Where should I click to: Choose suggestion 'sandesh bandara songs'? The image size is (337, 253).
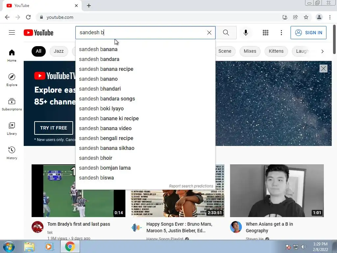[145, 99]
